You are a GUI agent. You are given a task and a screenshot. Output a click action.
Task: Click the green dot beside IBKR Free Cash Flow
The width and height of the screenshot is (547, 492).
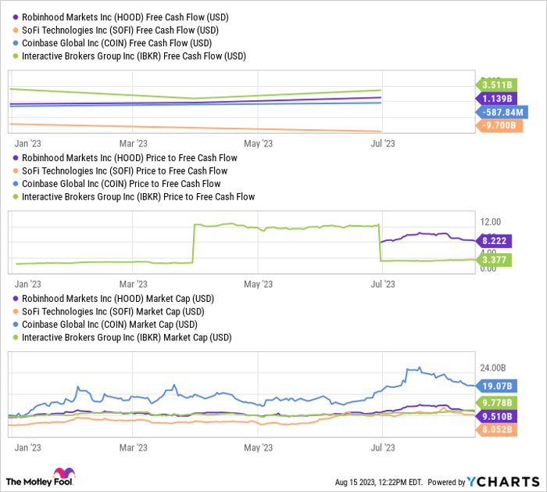point(16,56)
